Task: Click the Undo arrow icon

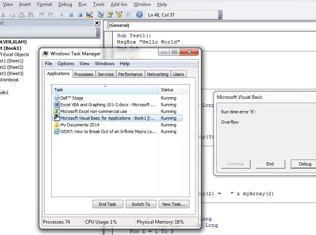Action: [41, 15]
